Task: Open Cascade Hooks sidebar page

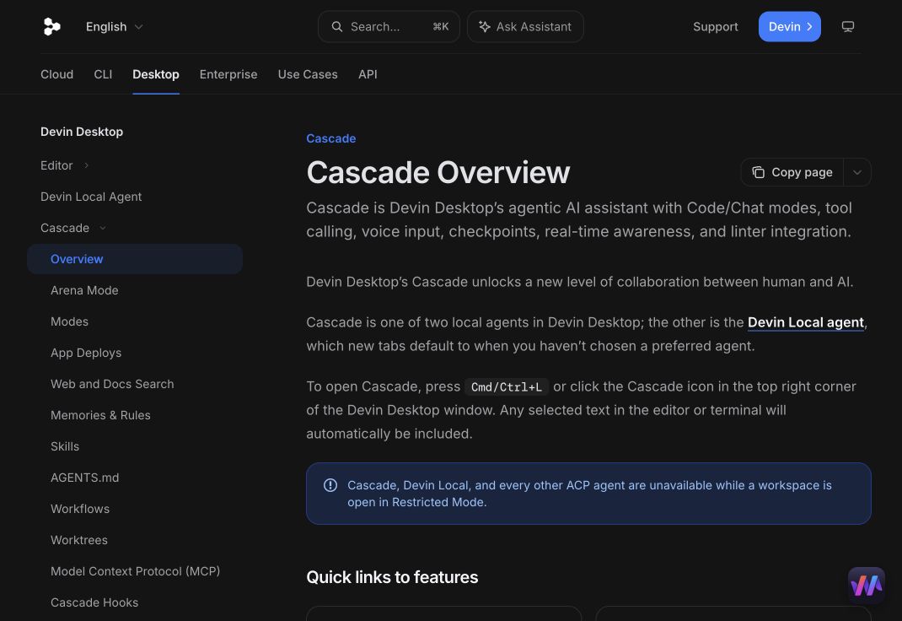Action: (x=94, y=602)
